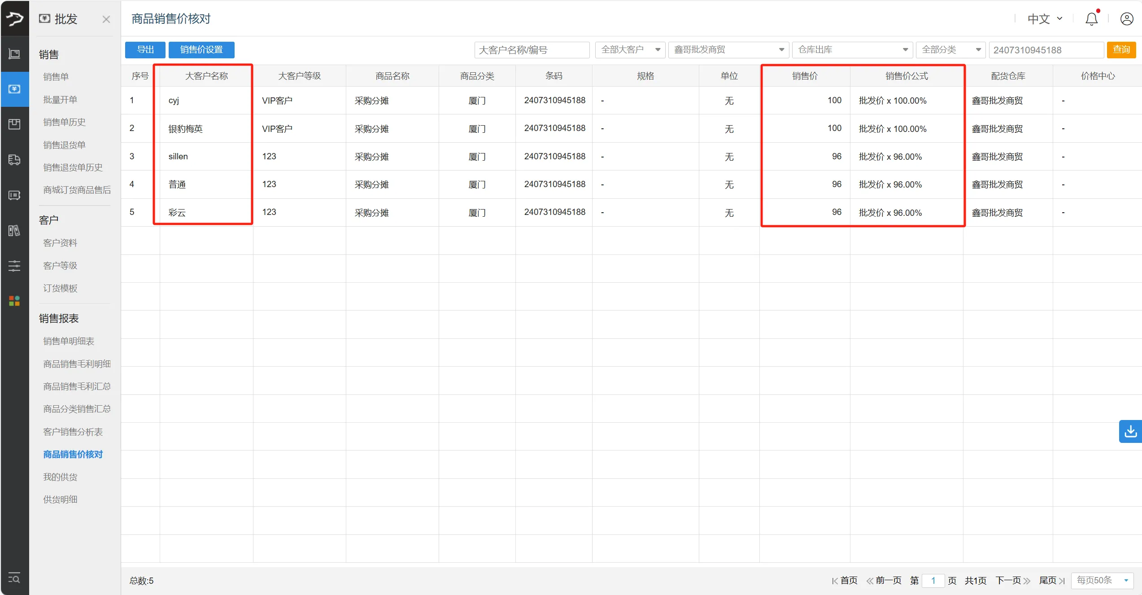Click the 销售价设置 button
The height and width of the screenshot is (595, 1142).
coord(201,50)
